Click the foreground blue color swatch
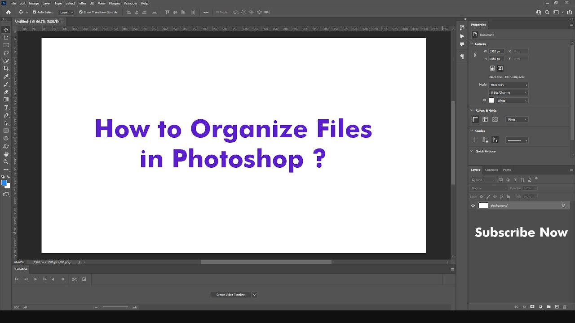This screenshot has width=575, height=323. [4, 183]
